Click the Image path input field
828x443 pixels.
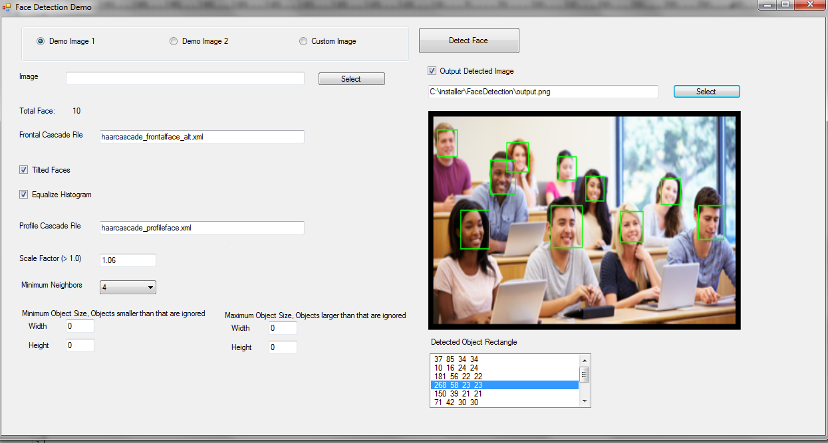[x=185, y=78]
